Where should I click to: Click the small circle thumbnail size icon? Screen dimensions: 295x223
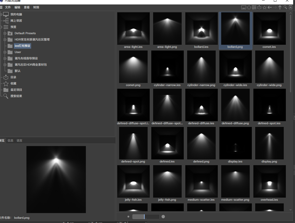tap(128, 217)
